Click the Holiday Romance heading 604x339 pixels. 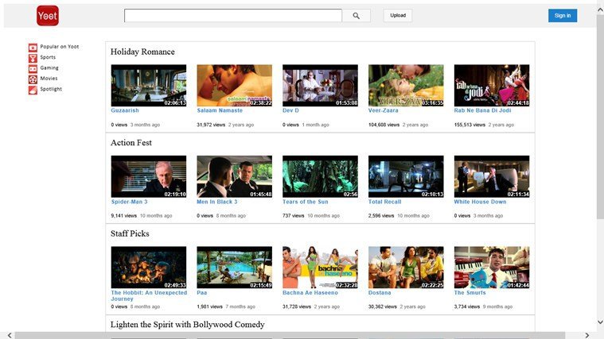tap(142, 52)
